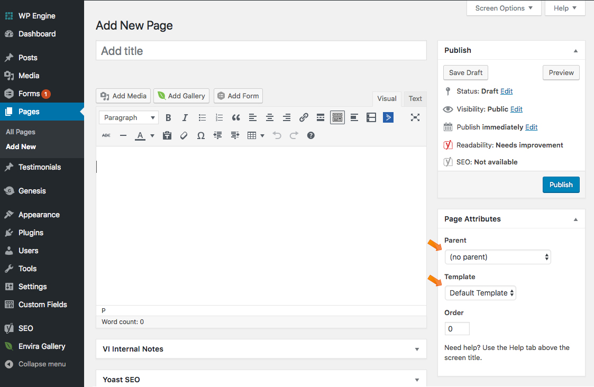The image size is (594, 387).
Task: Click the Save Draft button
Action: pos(465,73)
